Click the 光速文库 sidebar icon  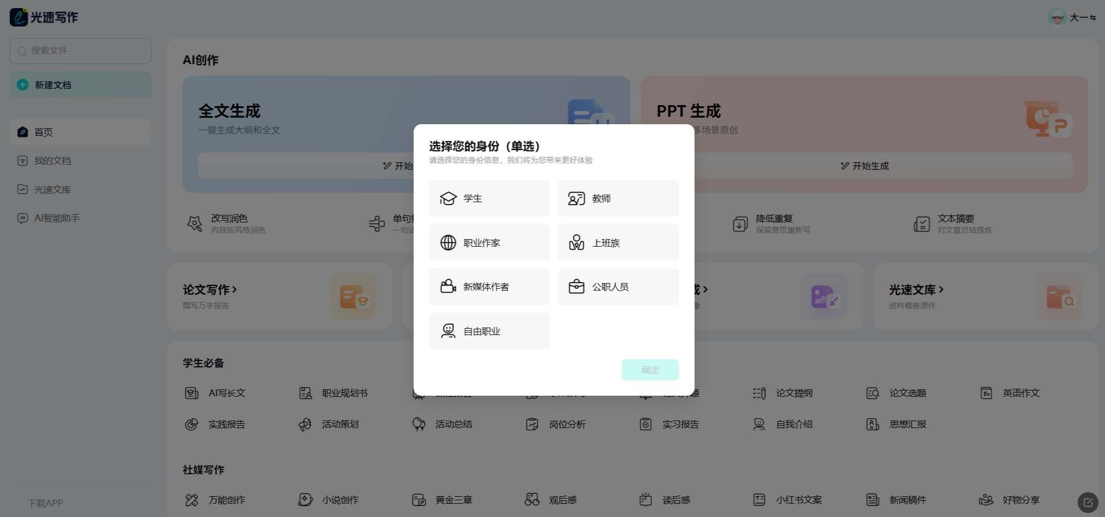point(23,189)
